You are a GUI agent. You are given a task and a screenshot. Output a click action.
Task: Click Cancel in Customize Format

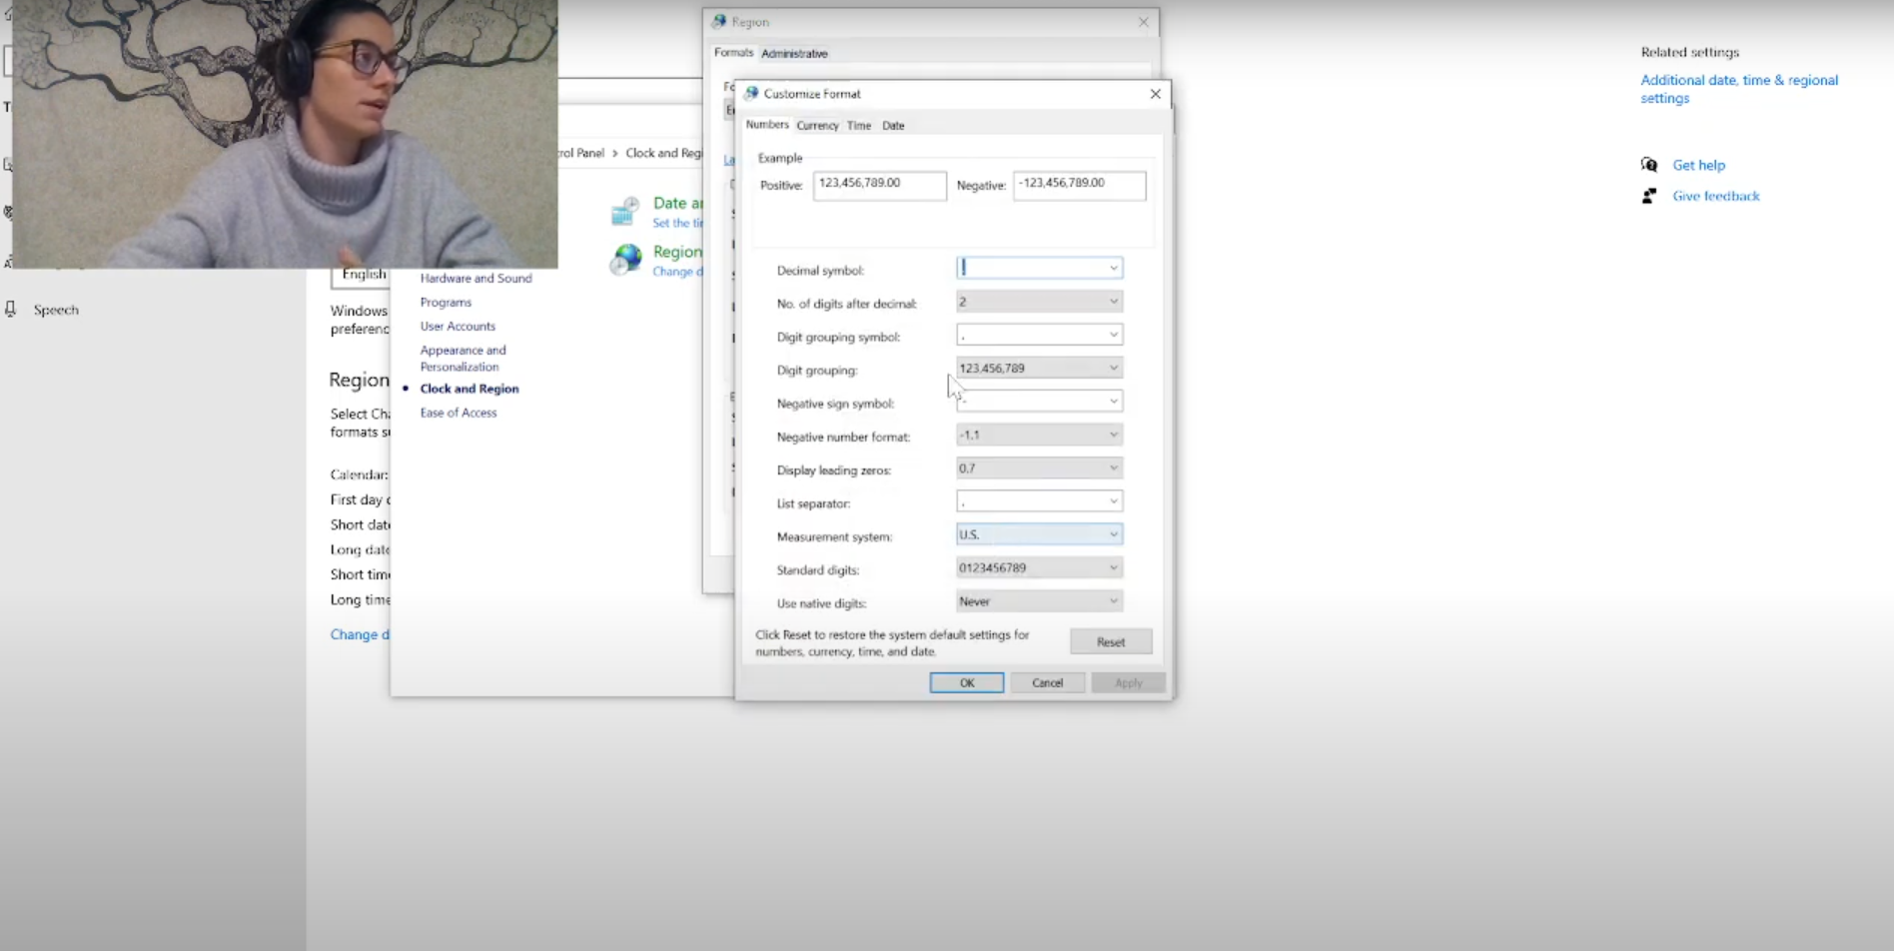(1047, 682)
